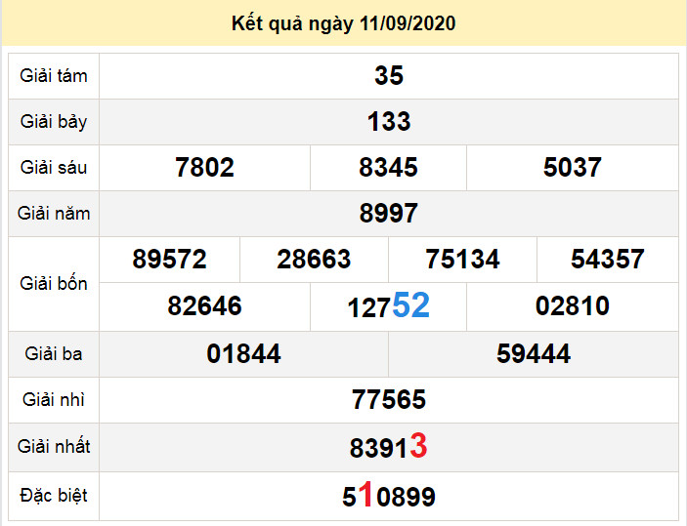This screenshot has width=687, height=526.
Task: Click the 'Giải năm' row label
Action: [54, 214]
